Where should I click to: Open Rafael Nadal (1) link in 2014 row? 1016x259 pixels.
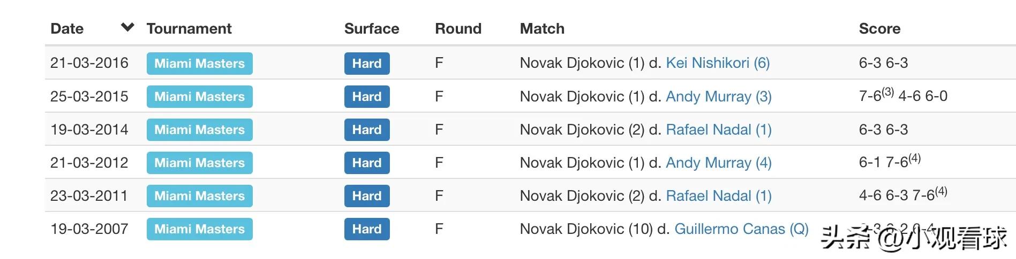click(x=718, y=130)
